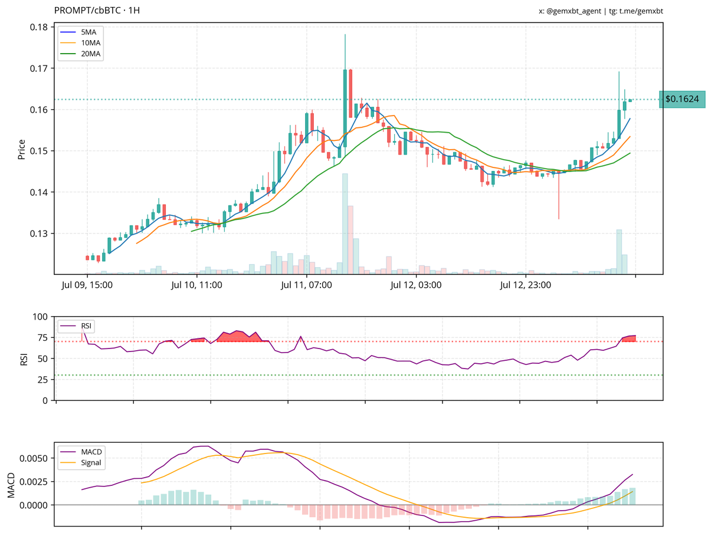Click the RSI 25 axis tick

click(44, 380)
